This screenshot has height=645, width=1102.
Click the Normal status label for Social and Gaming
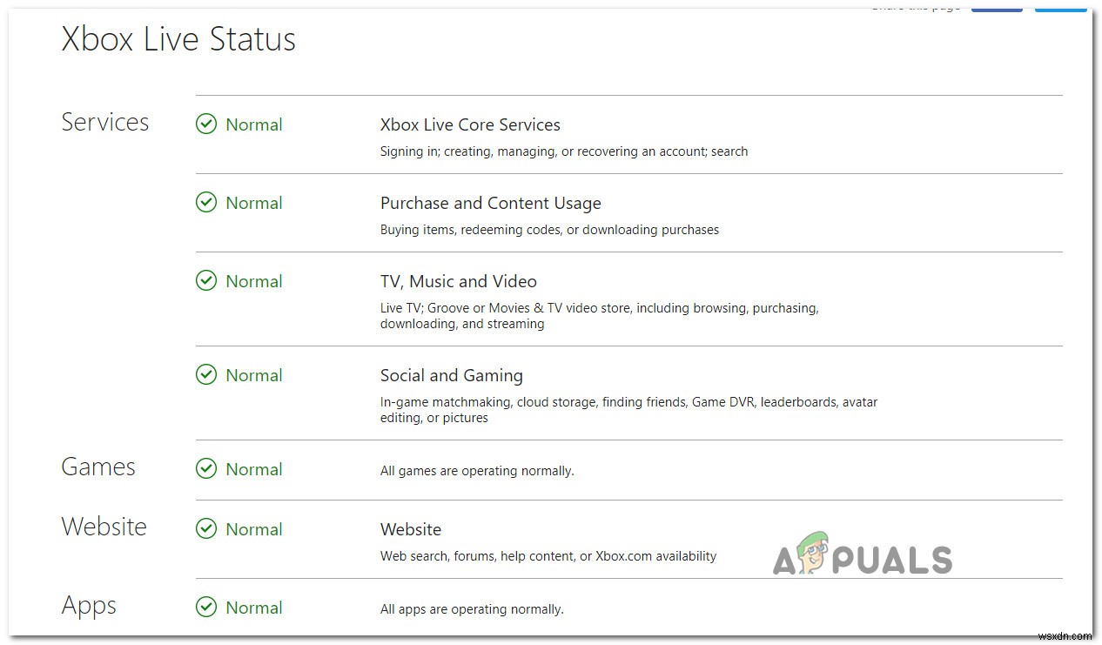pos(253,375)
